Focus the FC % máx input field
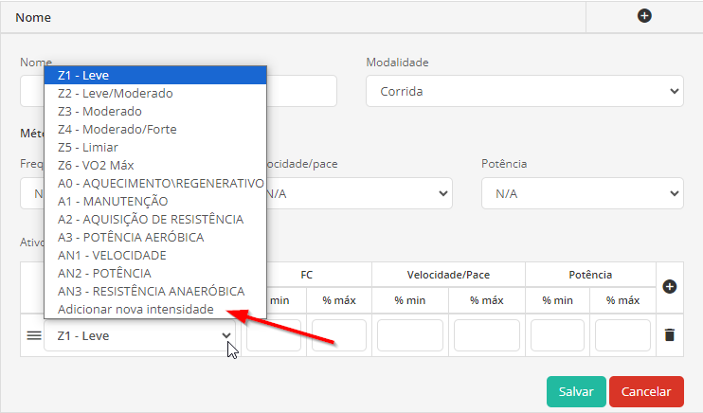Viewport: 703px width, 413px height. tap(339, 335)
